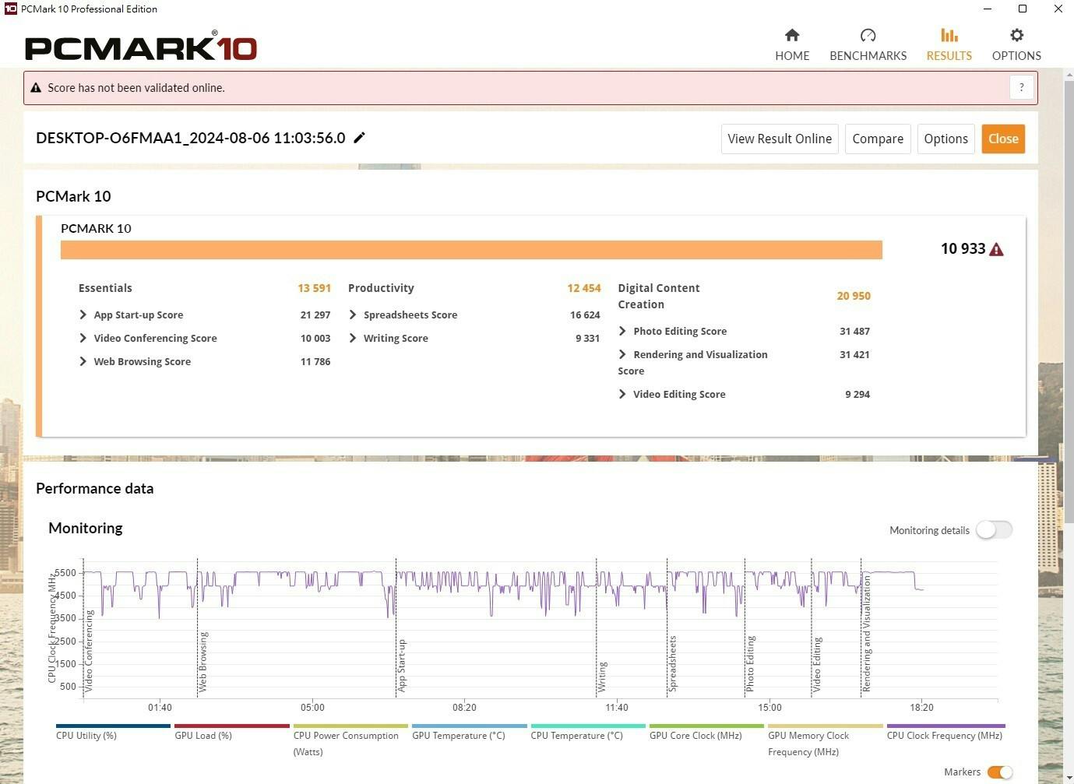Switch to BENCHMARKS label in navigation
The width and height of the screenshot is (1074, 784).
coord(868,56)
